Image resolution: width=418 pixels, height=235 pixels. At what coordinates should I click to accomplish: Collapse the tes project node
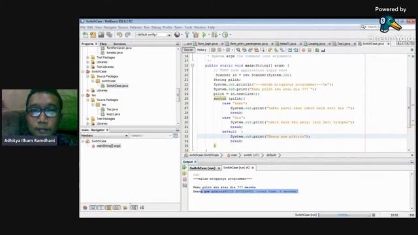tap(83, 95)
